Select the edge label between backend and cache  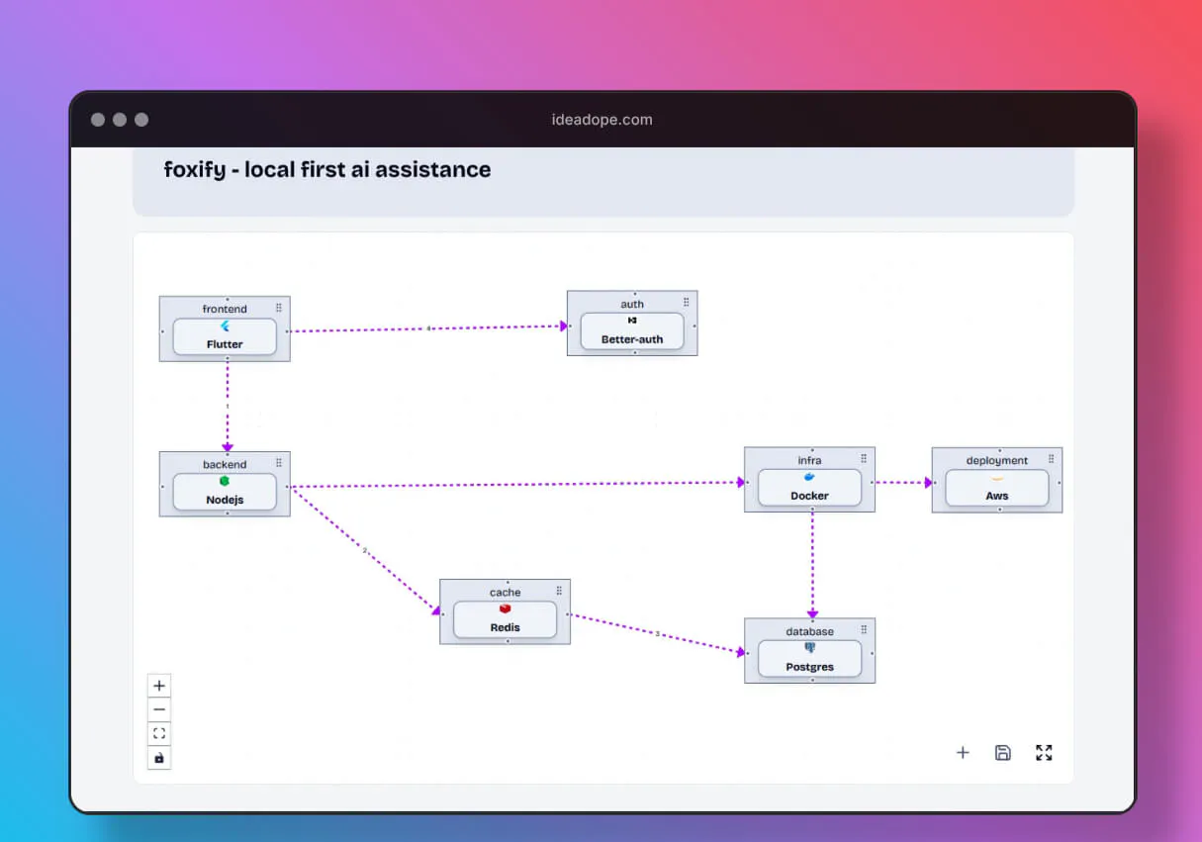364,550
